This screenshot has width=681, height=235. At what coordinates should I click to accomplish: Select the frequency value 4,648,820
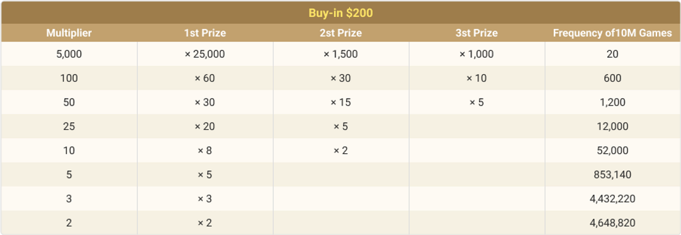(x=612, y=223)
